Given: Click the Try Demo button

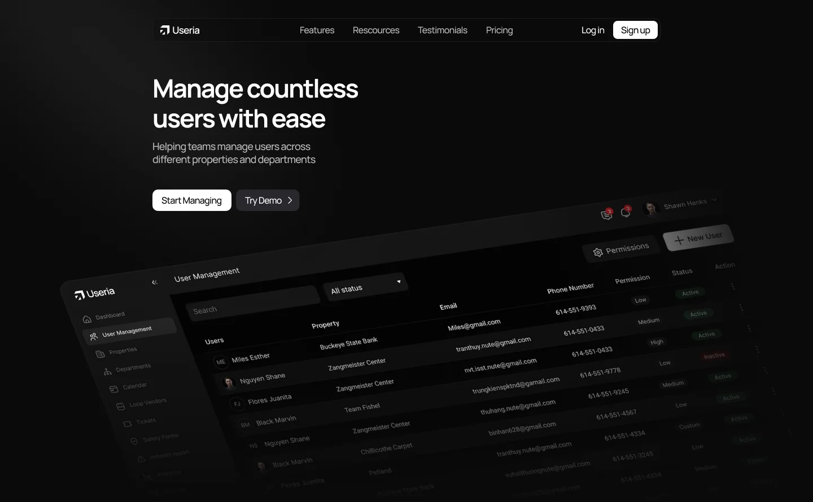Looking at the screenshot, I should click(x=268, y=200).
